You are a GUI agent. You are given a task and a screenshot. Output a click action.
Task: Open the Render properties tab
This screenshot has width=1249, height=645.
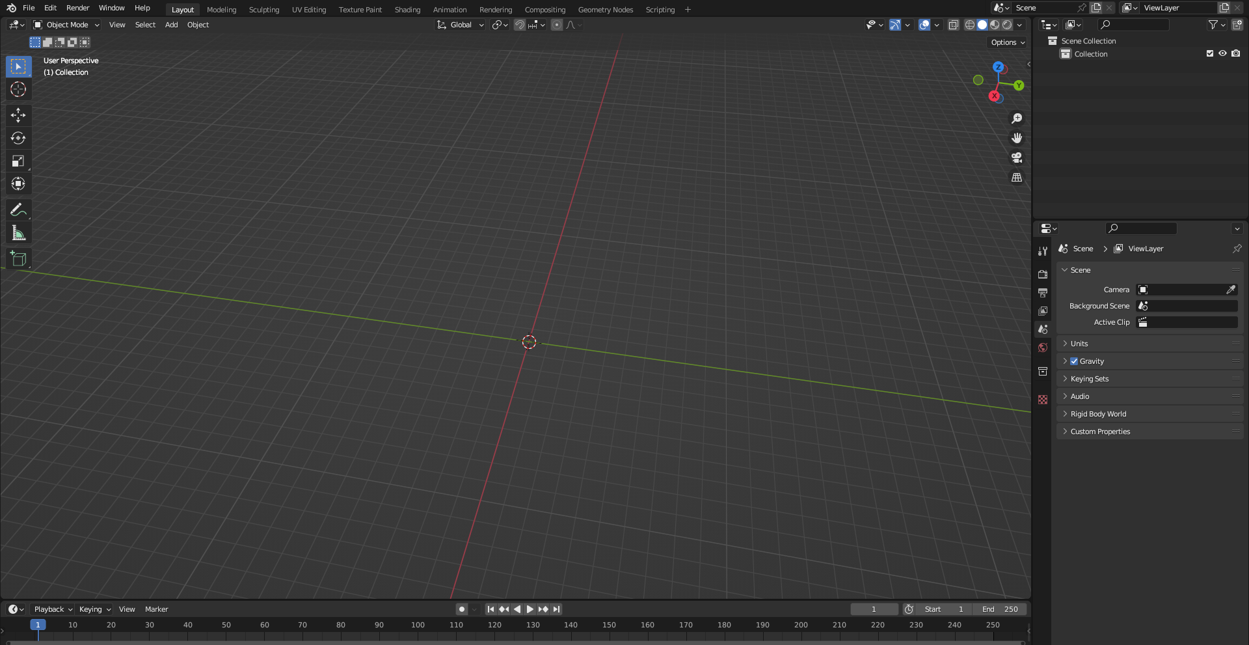pyautogui.click(x=1043, y=274)
